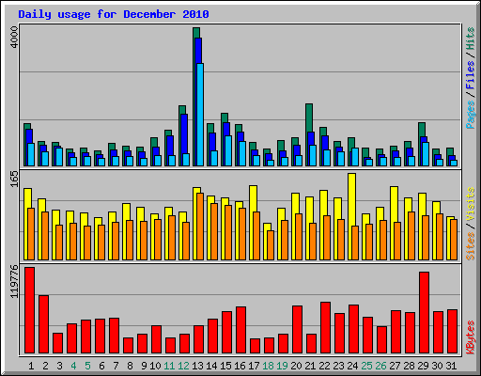Click the day 31 axis label

click(x=451, y=366)
